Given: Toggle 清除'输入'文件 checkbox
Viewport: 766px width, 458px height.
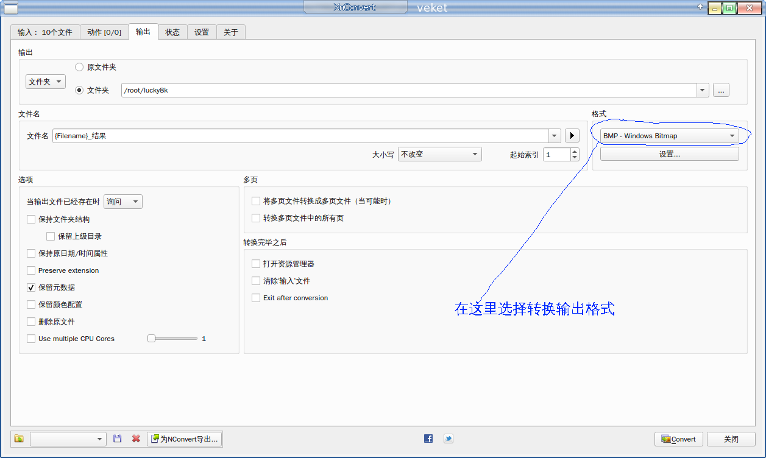Looking at the screenshot, I should point(256,281).
